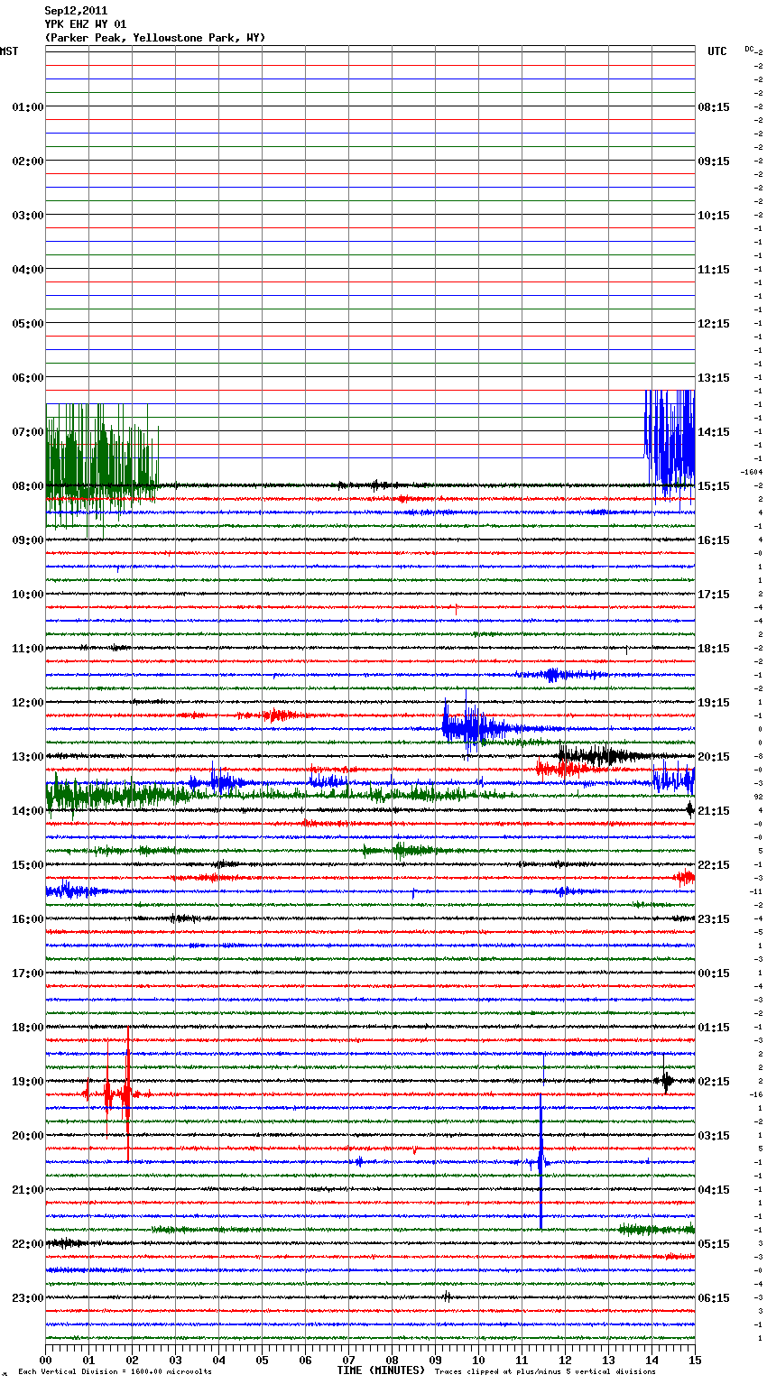767x1384 pixels.
Task: Click the "DC" offset column header
Action: (x=749, y=49)
